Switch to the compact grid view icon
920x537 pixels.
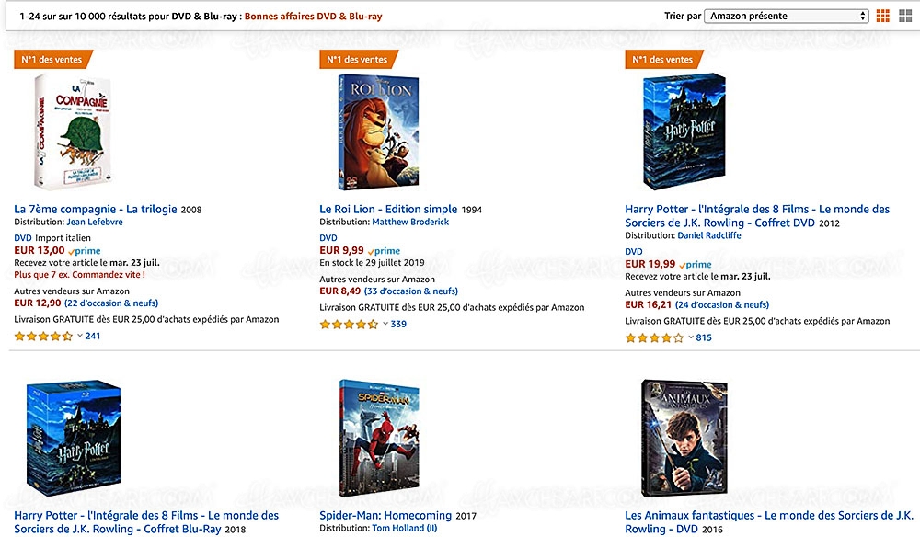pyautogui.click(x=882, y=15)
